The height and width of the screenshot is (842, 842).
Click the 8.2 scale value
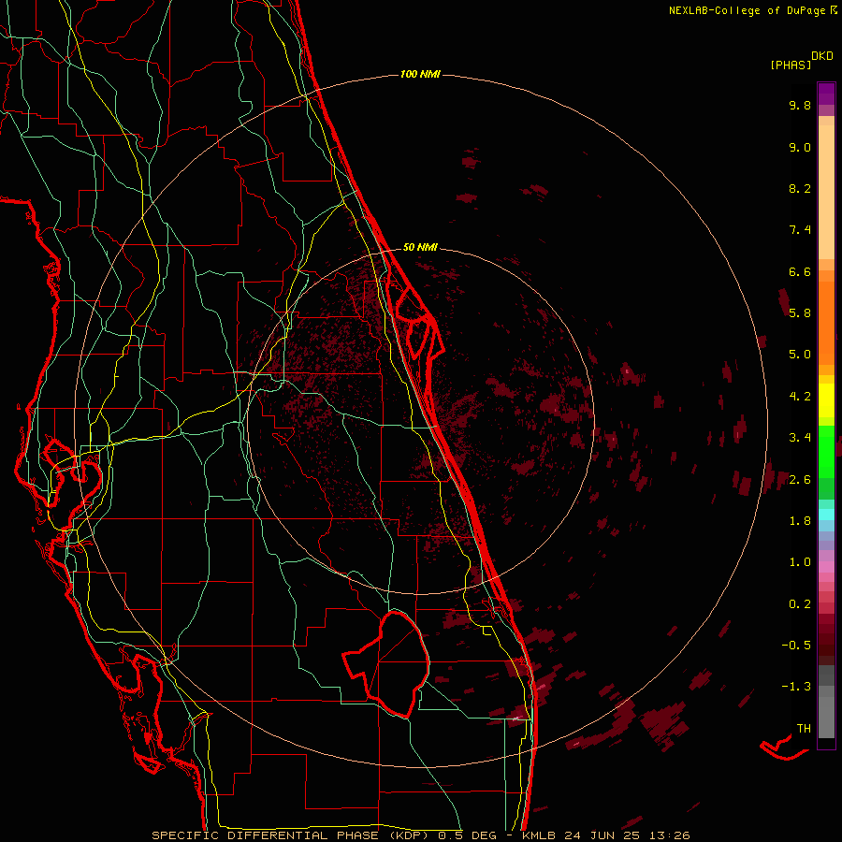tap(800, 188)
